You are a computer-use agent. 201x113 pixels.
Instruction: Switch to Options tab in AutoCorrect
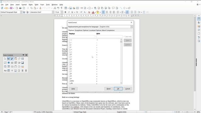click(x=85, y=30)
